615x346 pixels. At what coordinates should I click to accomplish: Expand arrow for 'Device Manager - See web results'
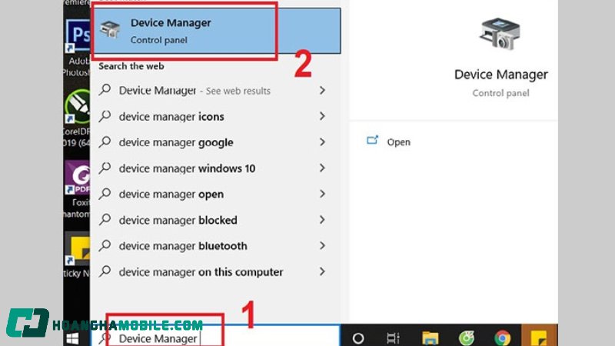click(322, 91)
